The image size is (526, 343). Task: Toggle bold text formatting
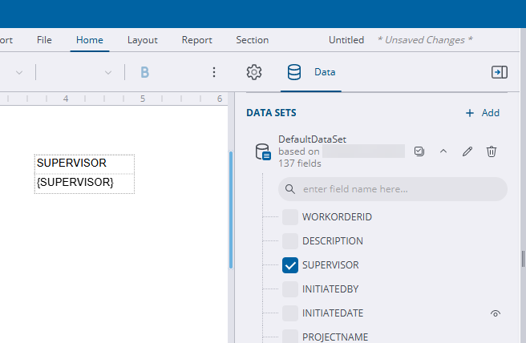pos(145,72)
